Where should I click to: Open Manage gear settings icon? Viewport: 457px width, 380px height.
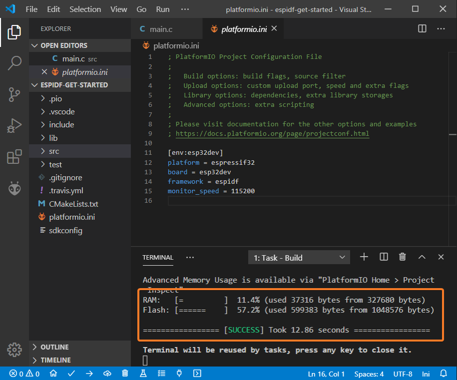(14, 350)
